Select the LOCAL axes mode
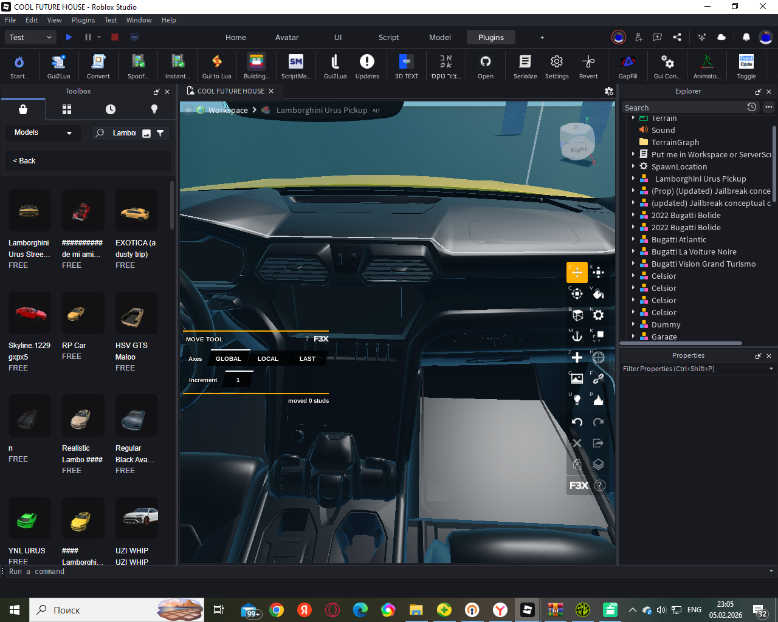The image size is (778, 622). (x=267, y=359)
